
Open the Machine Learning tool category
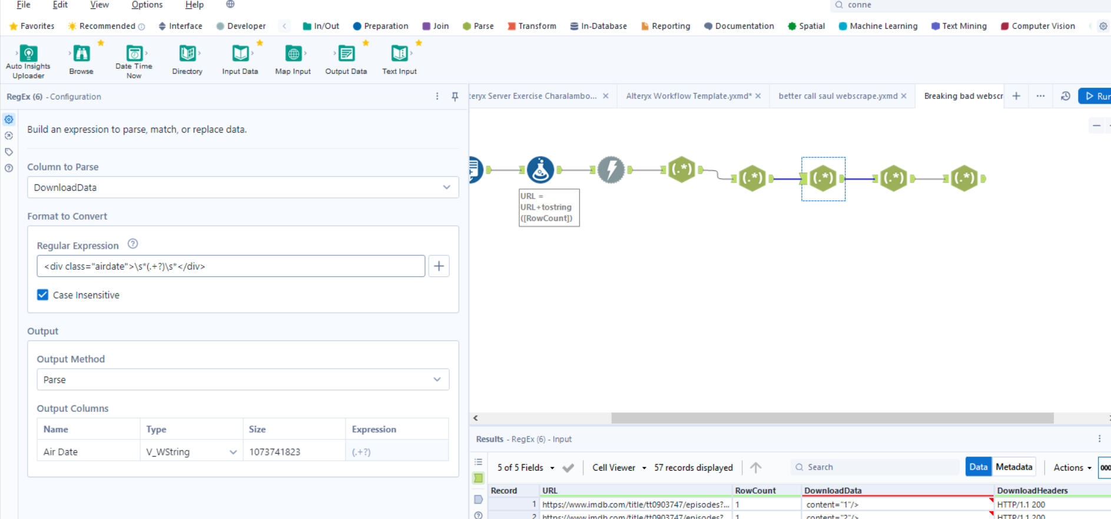[878, 26]
